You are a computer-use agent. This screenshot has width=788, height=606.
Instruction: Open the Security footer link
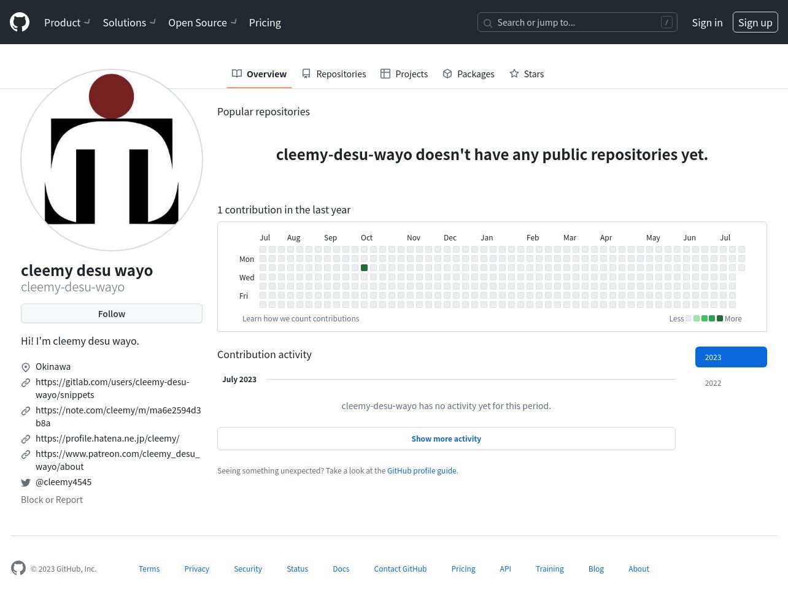pos(248,569)
